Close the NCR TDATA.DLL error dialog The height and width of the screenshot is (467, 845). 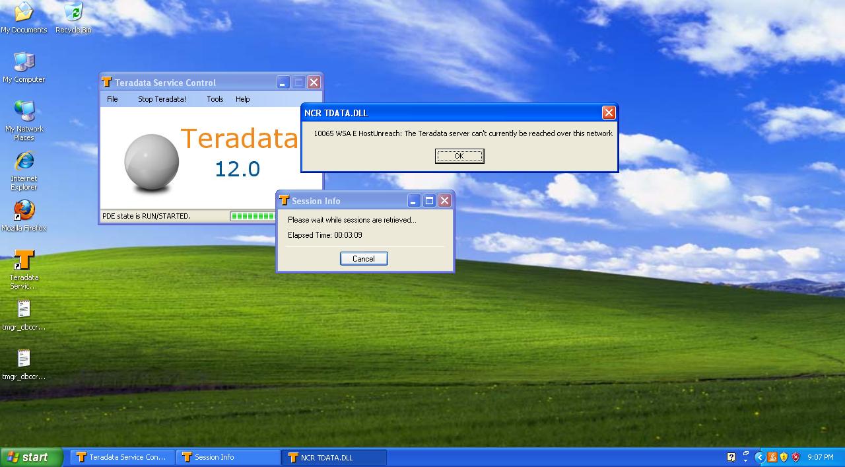pos(609,113)
